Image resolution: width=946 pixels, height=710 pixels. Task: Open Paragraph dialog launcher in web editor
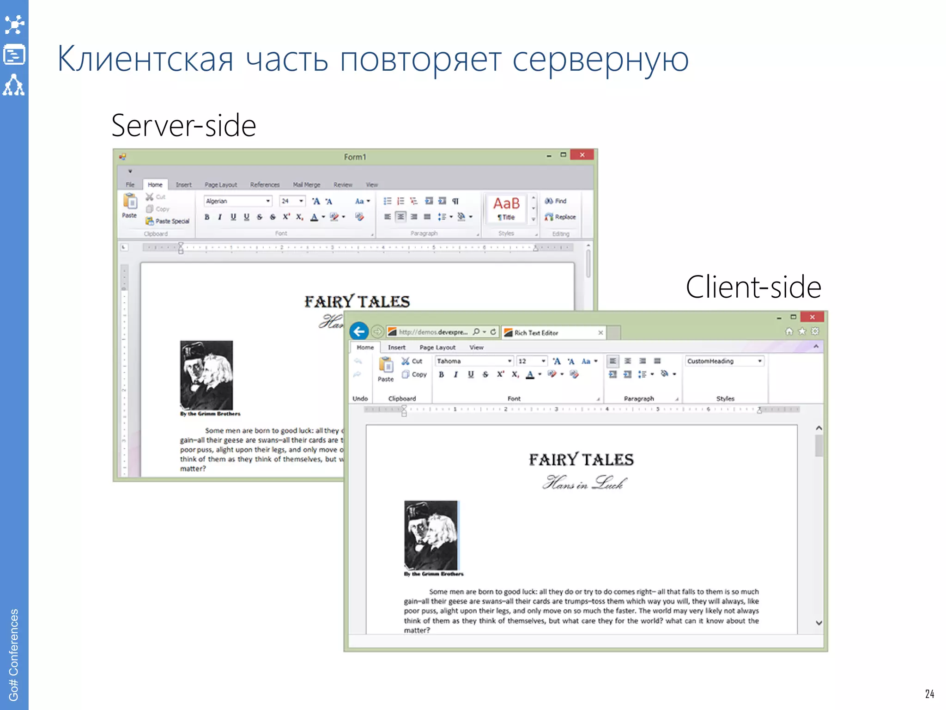click(677, 399)
